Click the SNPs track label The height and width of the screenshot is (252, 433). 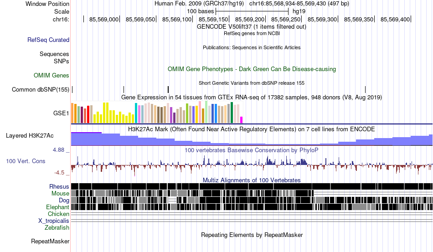[62, 61]
